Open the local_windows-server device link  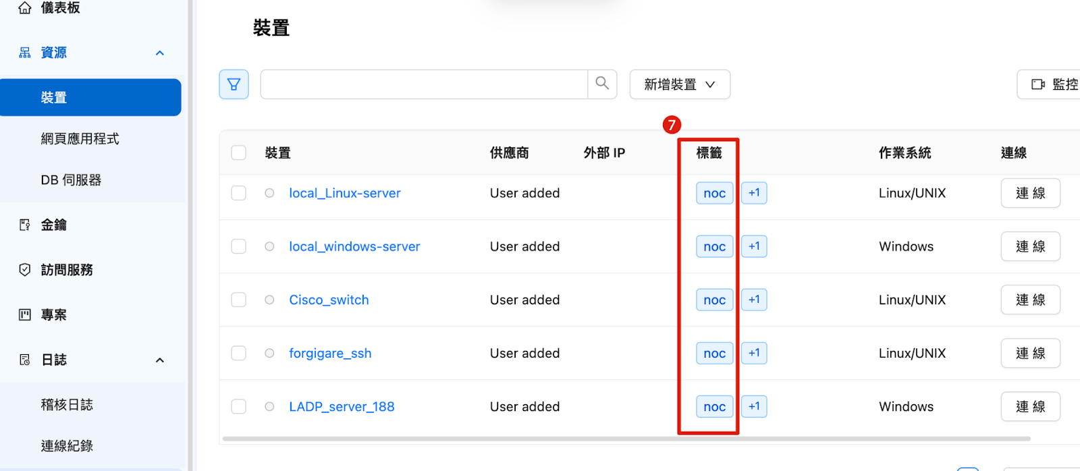pyautogui.click(x=354, y=246)
